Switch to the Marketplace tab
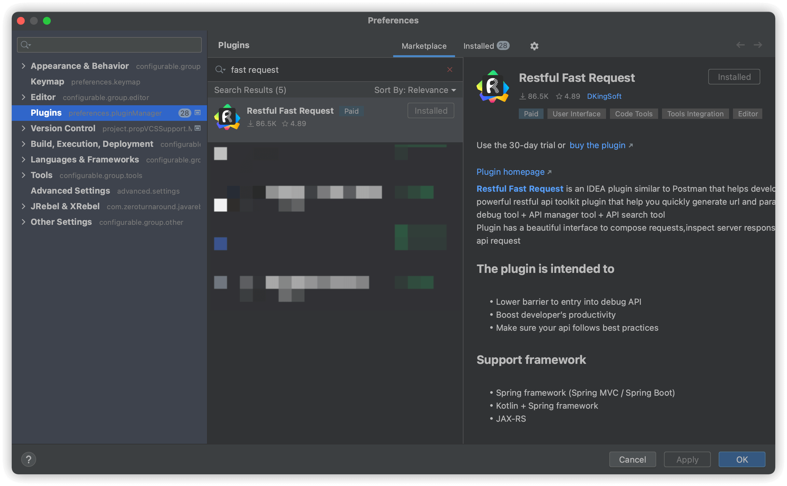 424,46
